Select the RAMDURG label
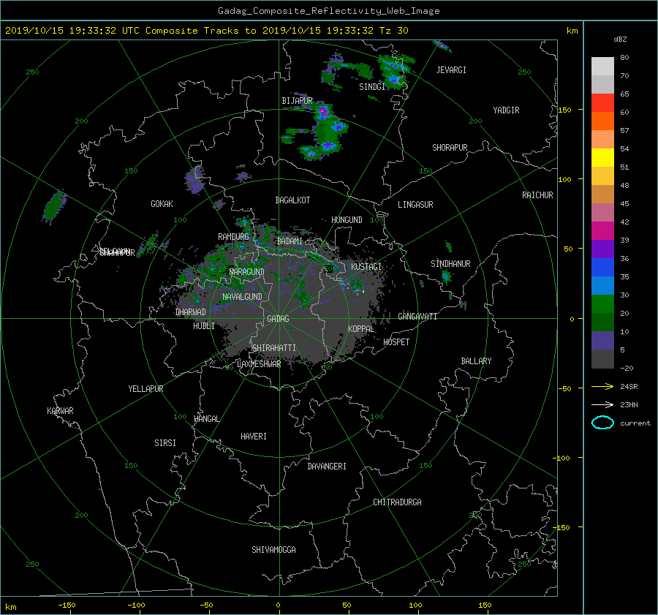This screenshot has height=615, width=658. coord(233,237)
